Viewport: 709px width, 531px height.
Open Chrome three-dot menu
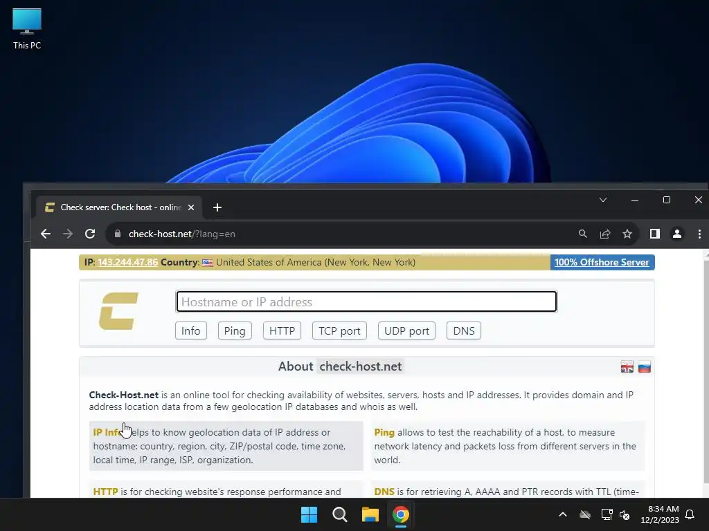[x=699, y=234]
